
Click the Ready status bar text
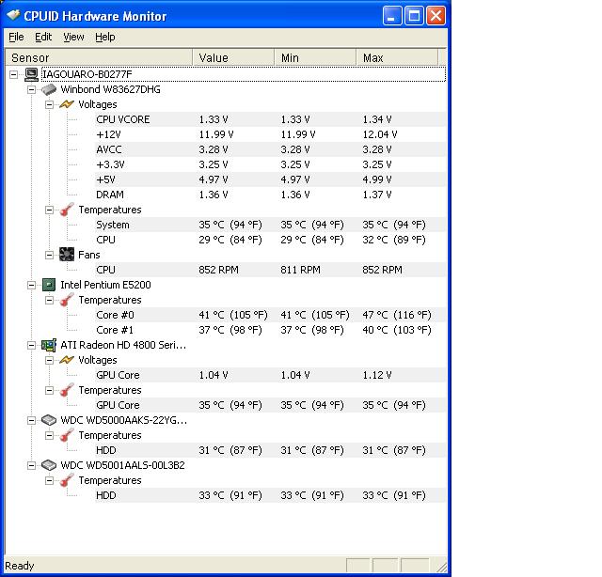coord(19,566)
